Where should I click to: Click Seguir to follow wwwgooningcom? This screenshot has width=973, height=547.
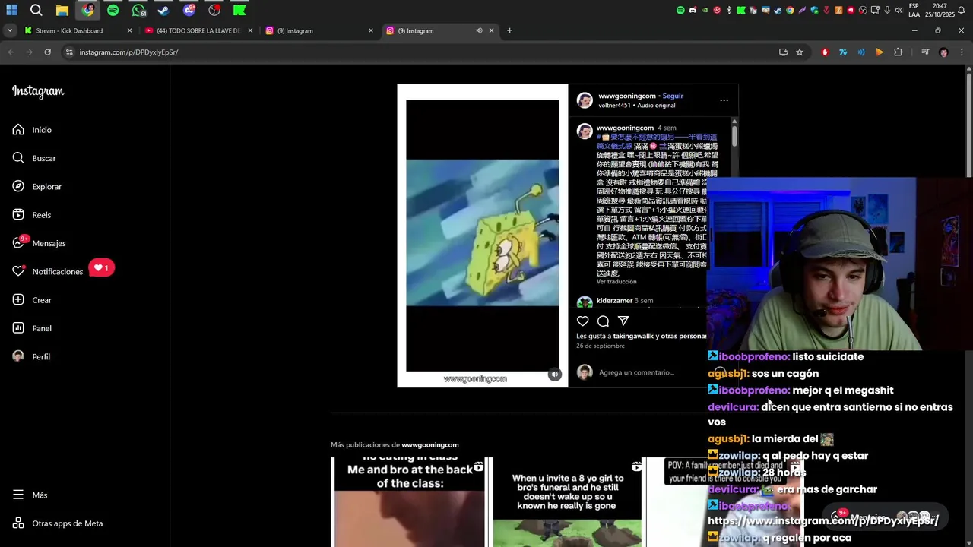(673, 96)
